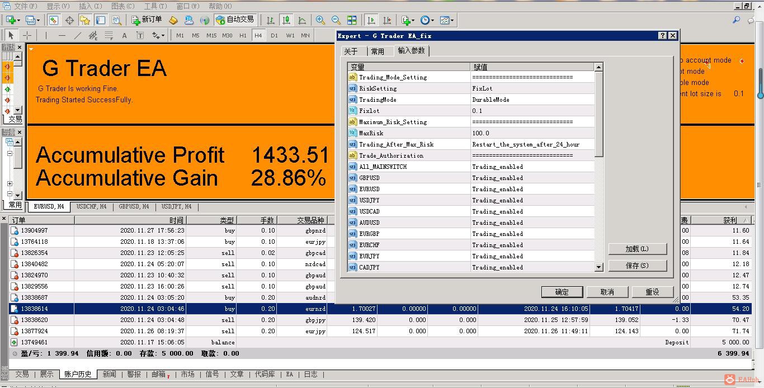764x388 pixels.
Task: Switch timeframe to D1
Action: (x=274, y=35)
